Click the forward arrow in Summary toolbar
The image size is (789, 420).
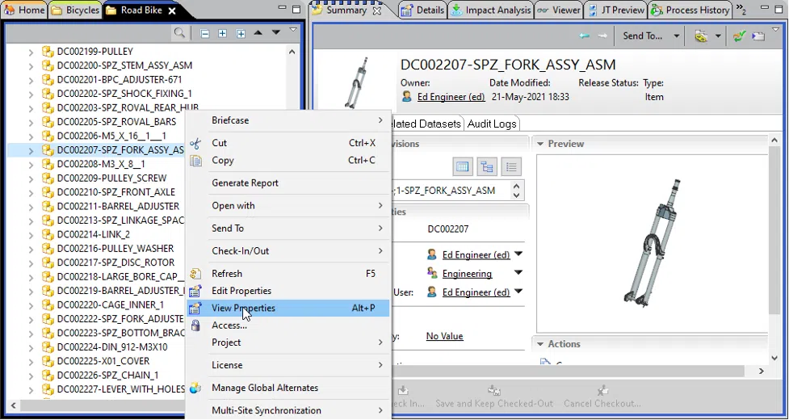click(x=602, y=36)
